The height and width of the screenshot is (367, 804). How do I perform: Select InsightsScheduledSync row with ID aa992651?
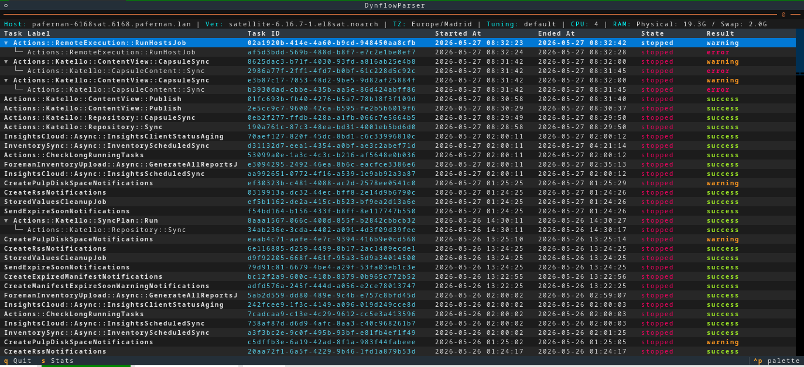(x=398, y=174)
